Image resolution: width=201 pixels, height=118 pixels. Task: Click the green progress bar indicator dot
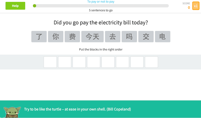(x=35, y=6)
